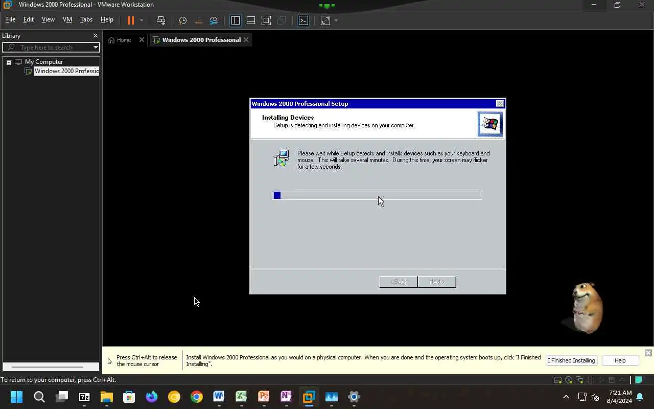This screenshot has width=654, height=409.
Task: Open the Edit menu
Action: click(x=29, y=19)
